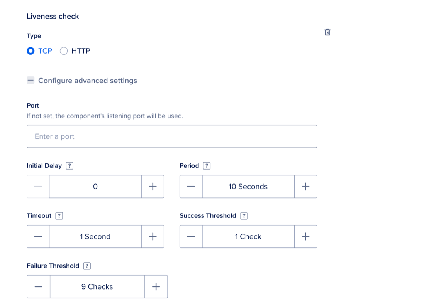Increase the Timeout value

153,237
